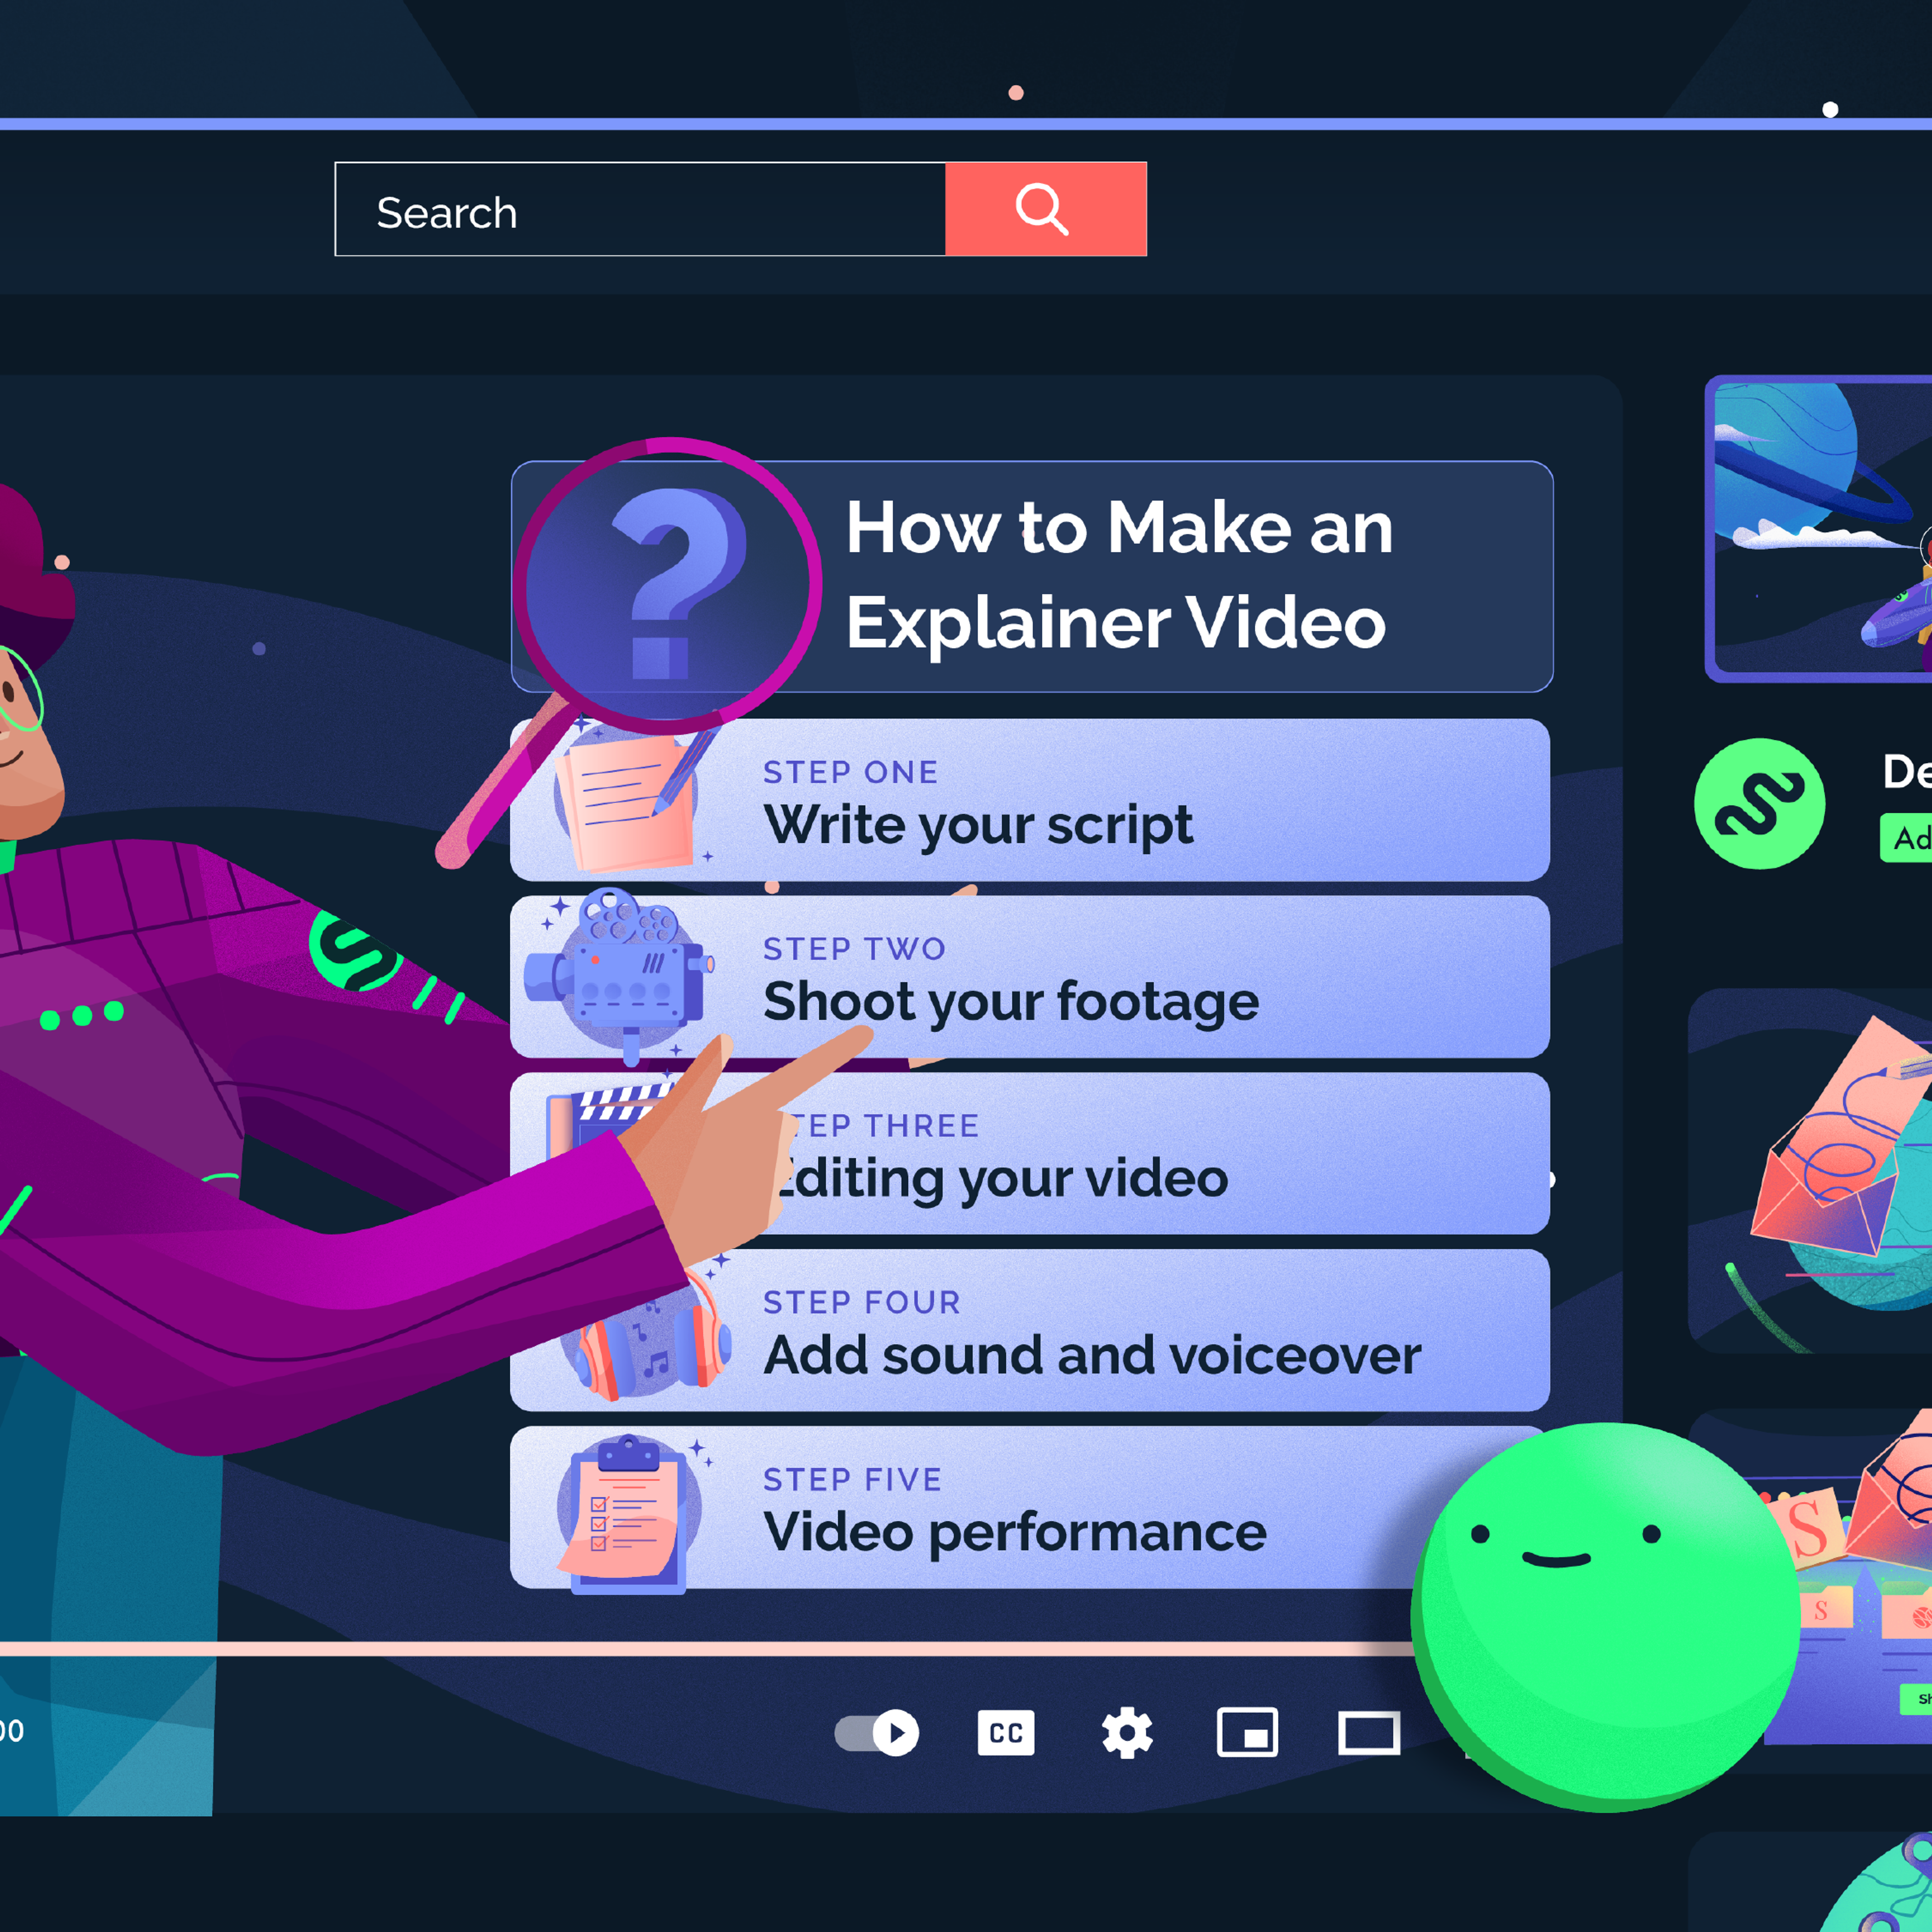Click the green S channel avatar

pyautogui.click(x=1759, y=804)
